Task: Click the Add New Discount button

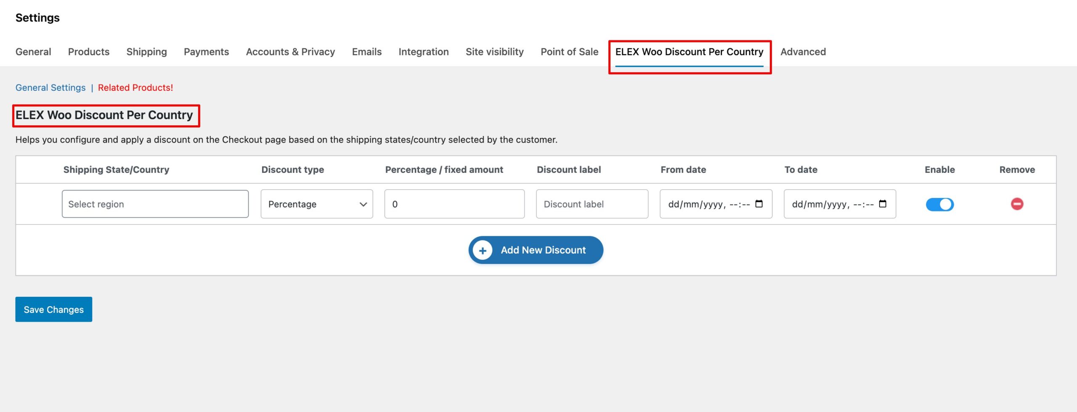Action: click(x=536, y=250)
